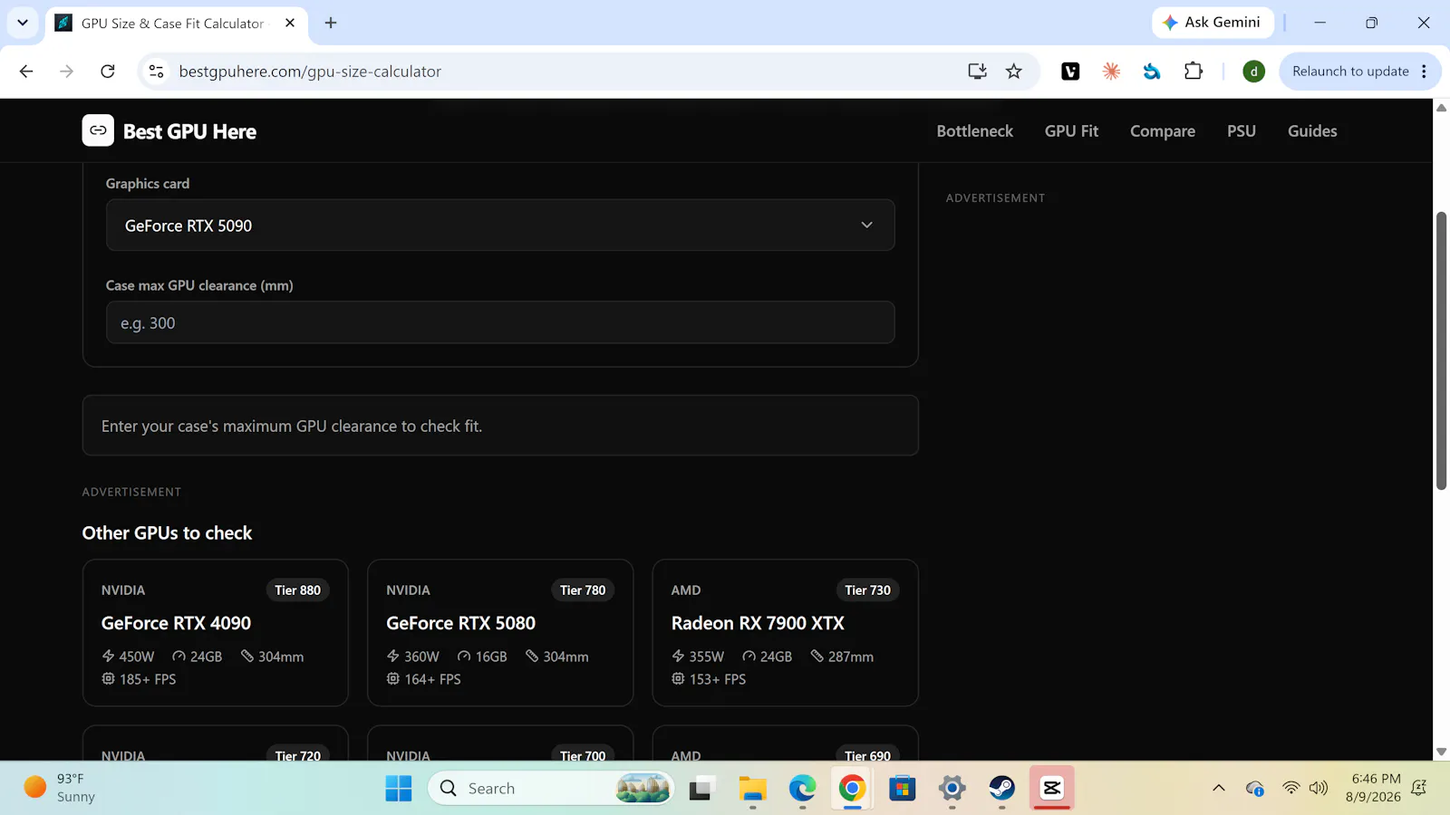Click the 450W power spec

coord(128,657)
